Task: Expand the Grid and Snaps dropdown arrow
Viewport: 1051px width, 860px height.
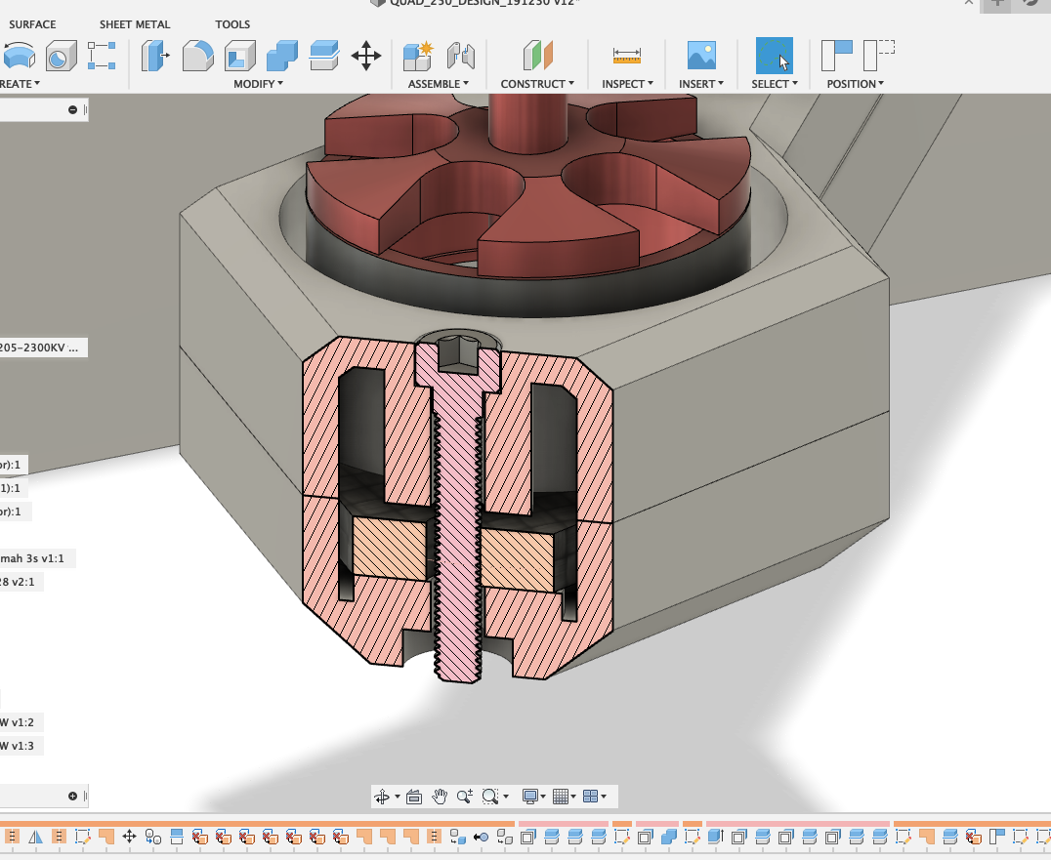Action: coord(573,797)
